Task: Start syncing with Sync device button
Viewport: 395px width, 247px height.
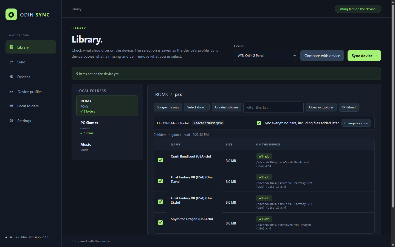Action: [364, 56]
